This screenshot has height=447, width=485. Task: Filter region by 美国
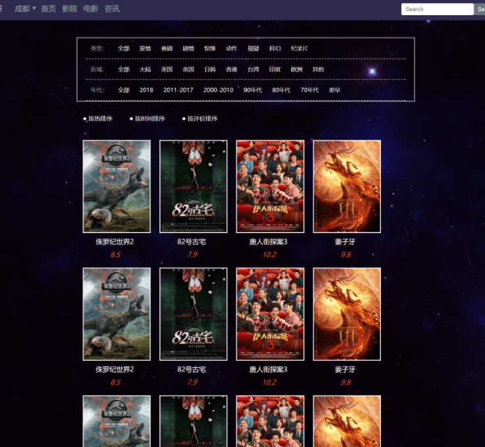click(167, 70)
